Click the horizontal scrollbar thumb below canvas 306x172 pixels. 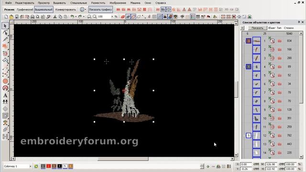tap(123, 159)
